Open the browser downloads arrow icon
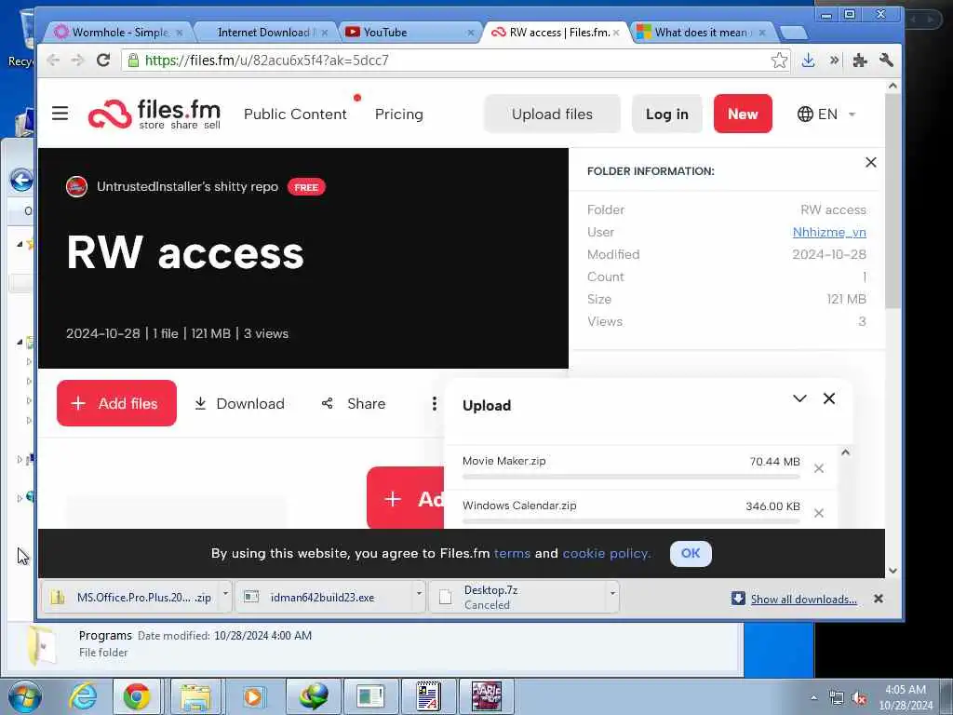 (x=808, y=61)
